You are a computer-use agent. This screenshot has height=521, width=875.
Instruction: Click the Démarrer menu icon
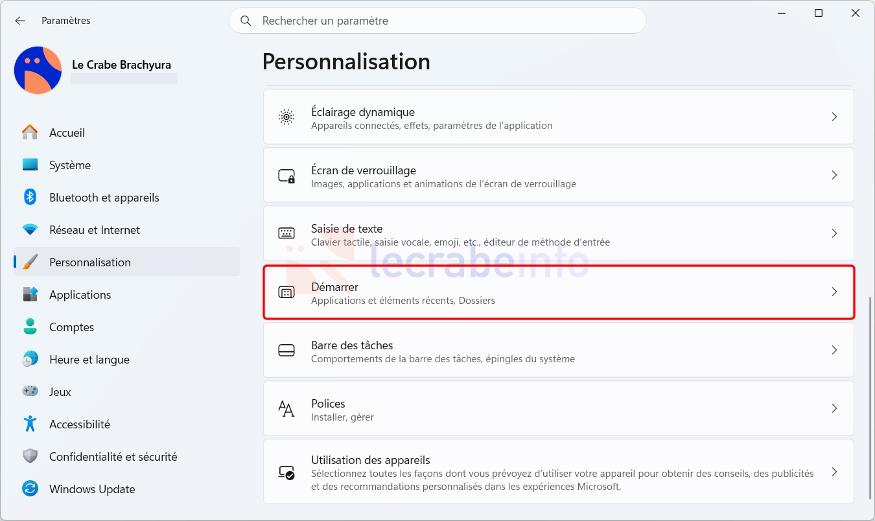(286, 292)
